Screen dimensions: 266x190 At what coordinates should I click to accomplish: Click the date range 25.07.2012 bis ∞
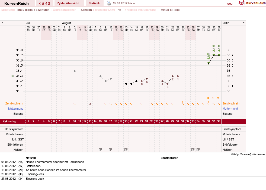click(x=124, y=3)
